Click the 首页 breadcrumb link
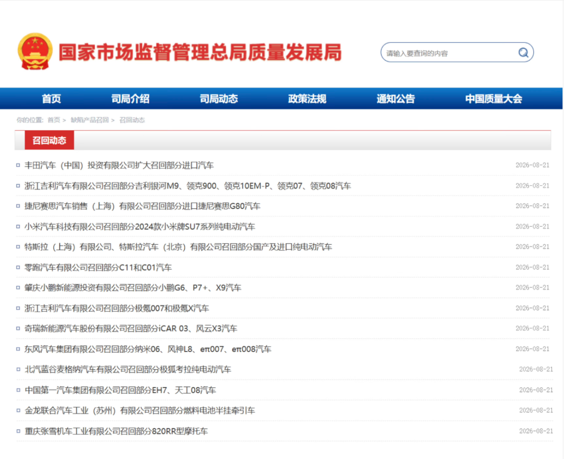Screen dimensions: 564x459 tap(54, 120)
